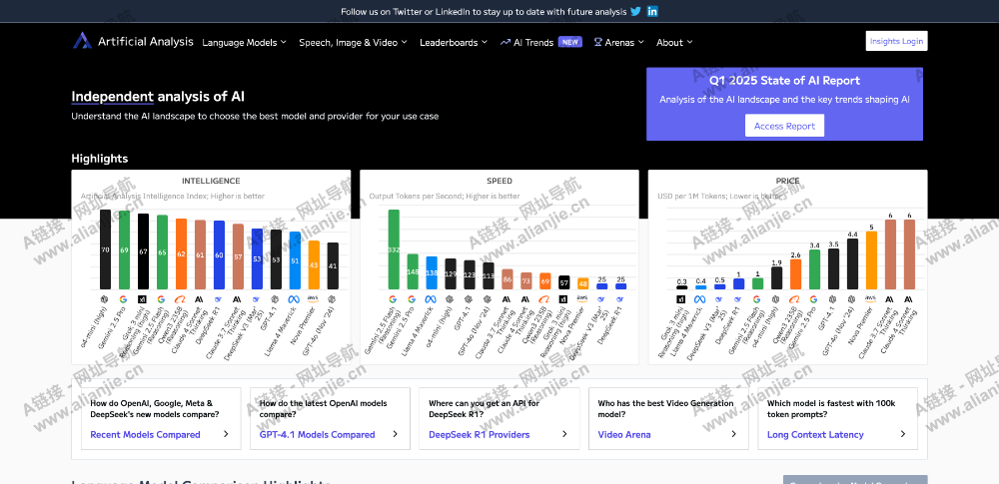The image size is (999, 484).
Task: Click xAI logo under Grok 3 mini in Price chart
Action: click(x=681, y=298)
